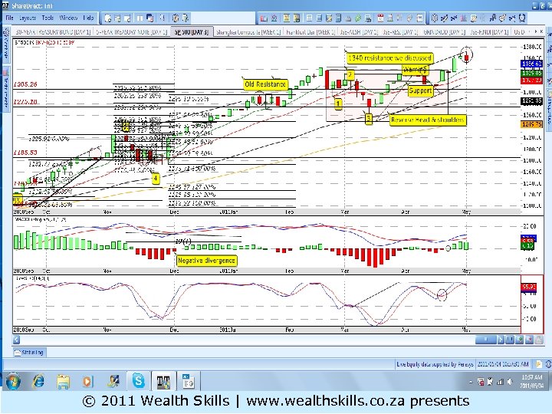The image size is (552, 414).
Task: Switch to the 30-YEAR TREASURY BOND [DAY 1] tab
Action: tap(53, 31)
